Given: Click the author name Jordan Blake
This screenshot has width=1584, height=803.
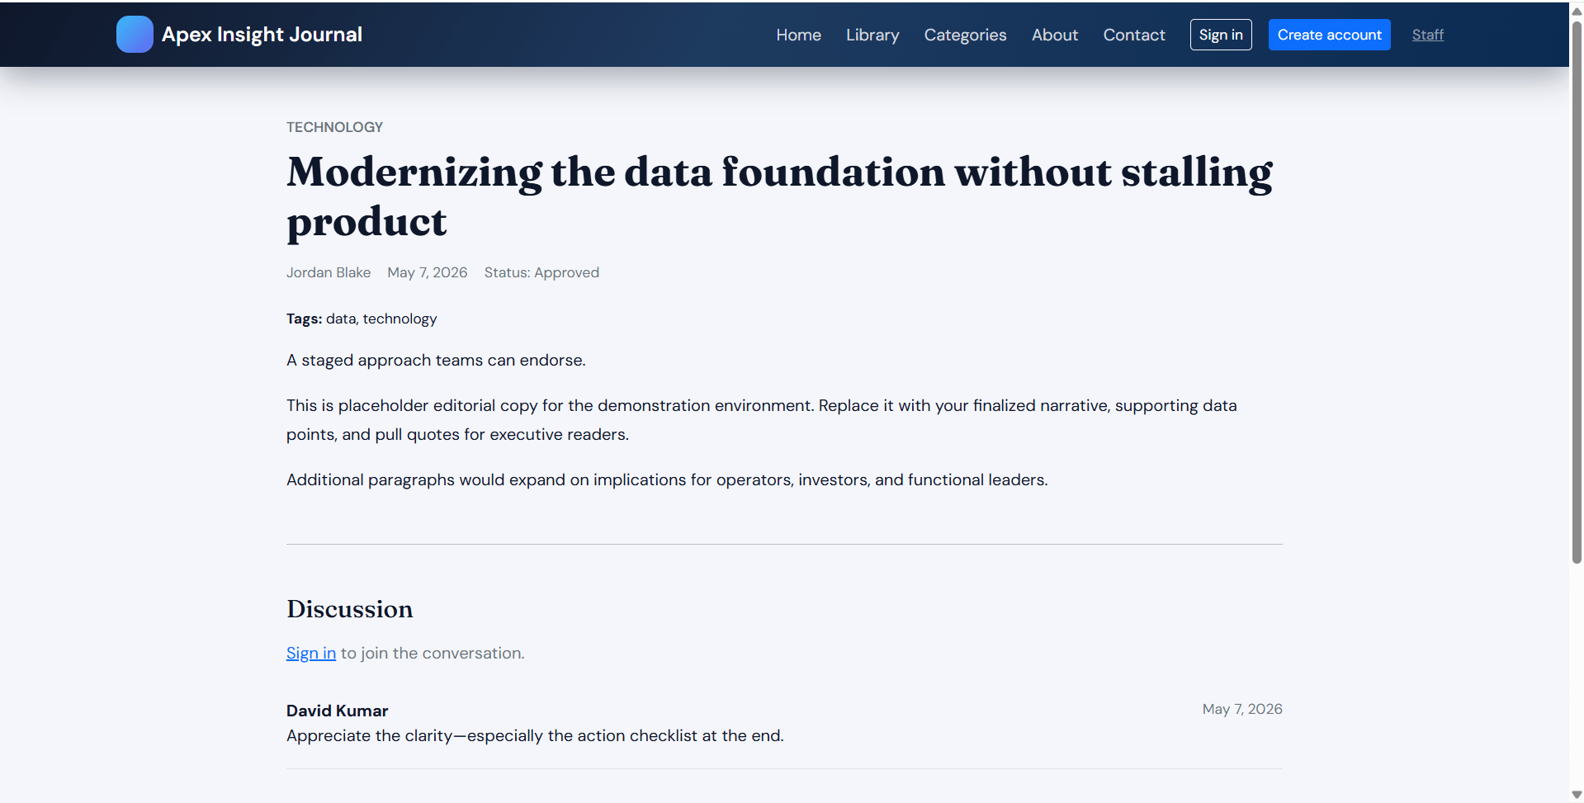Looking at the screenshot, I should click(329, 272).
